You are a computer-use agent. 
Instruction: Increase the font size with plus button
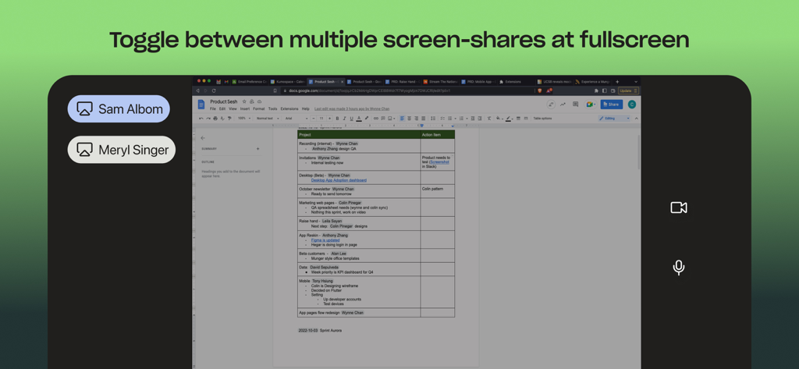[x=330, y=119]
